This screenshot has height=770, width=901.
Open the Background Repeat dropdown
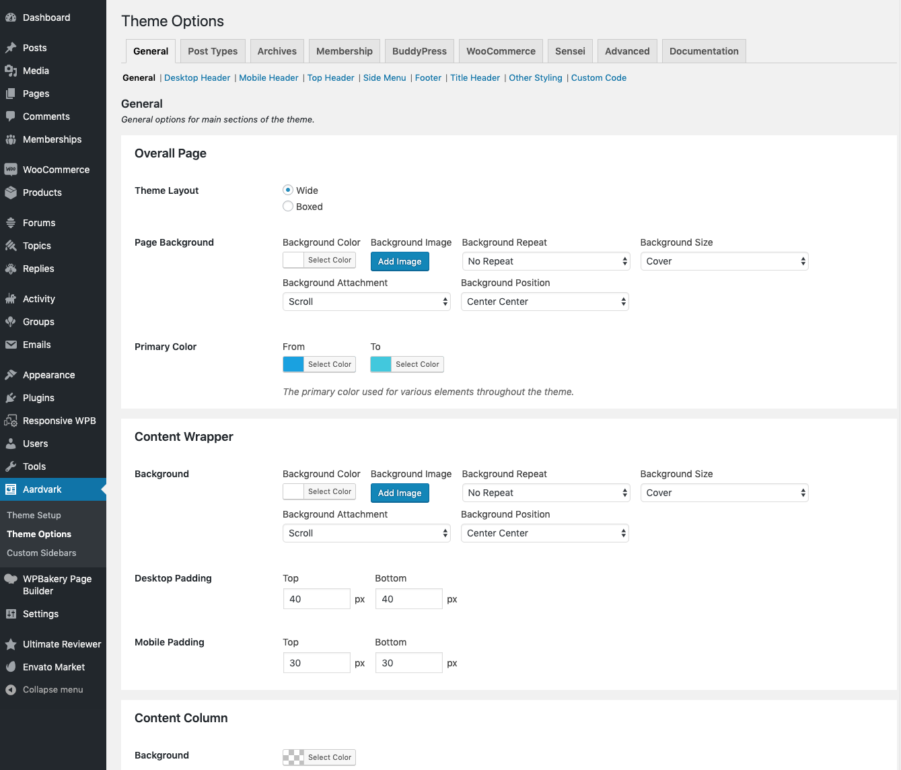pos(545,261)
